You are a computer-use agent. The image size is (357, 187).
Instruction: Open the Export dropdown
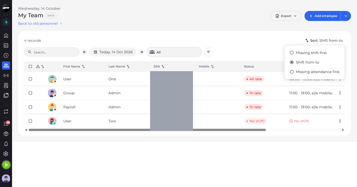286,16
